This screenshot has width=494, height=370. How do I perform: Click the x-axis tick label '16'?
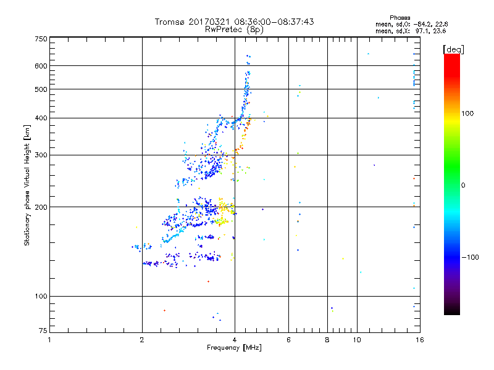[420, 340]
